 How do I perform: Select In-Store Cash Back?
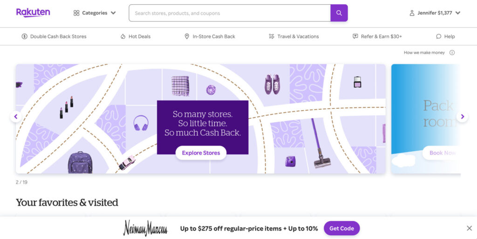coord(210,36)
